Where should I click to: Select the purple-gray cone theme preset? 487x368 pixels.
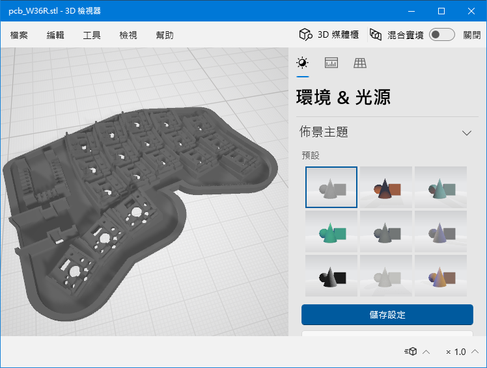tap(441, 231)
